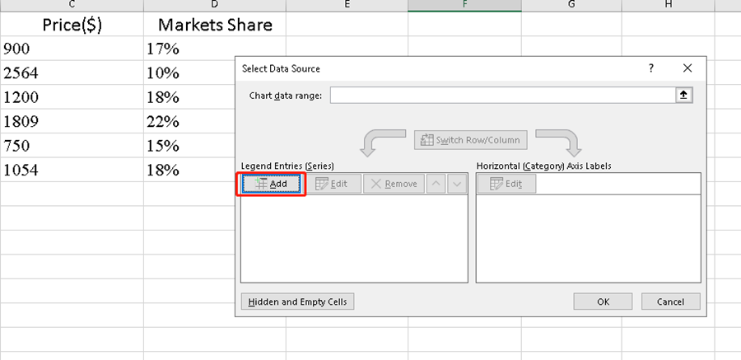The image size is (741, 360).
Task: Click the Legend Entries series list box
Action: tap(354, 238)
